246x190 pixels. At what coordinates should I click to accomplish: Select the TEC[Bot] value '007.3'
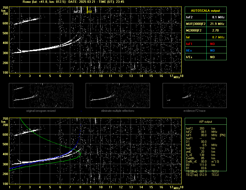tap(203, 171)
